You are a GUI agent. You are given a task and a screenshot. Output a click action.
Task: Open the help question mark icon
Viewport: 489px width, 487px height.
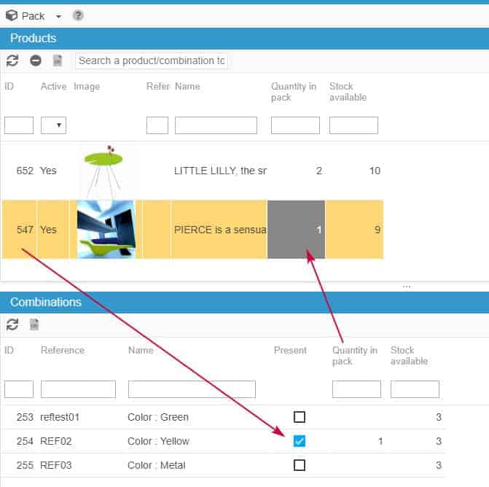tap(78, 15)
